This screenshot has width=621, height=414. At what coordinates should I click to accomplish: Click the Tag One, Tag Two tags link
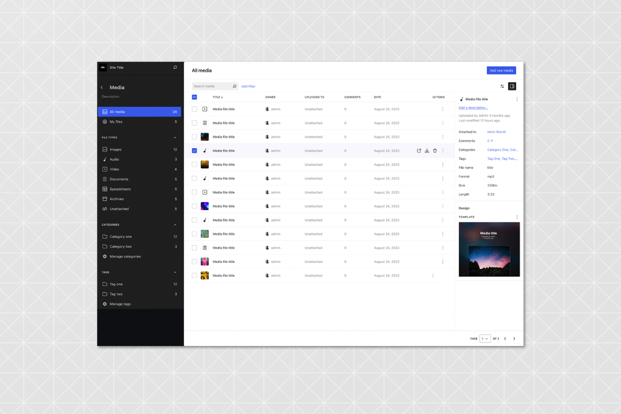(502, 158)
